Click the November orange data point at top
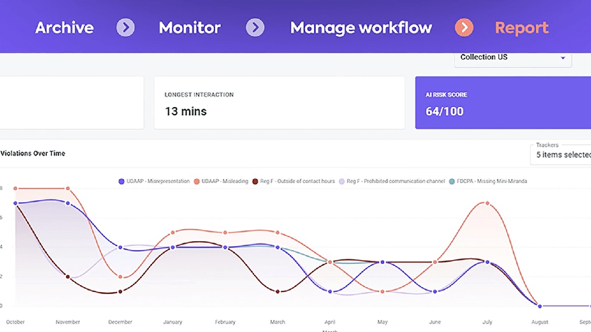 [68, 188]
